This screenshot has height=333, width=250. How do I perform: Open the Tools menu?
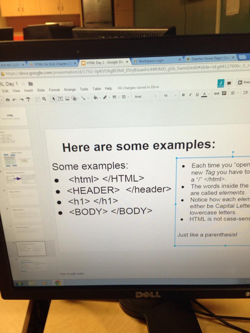pyautogui.click(x=84, y=89)
